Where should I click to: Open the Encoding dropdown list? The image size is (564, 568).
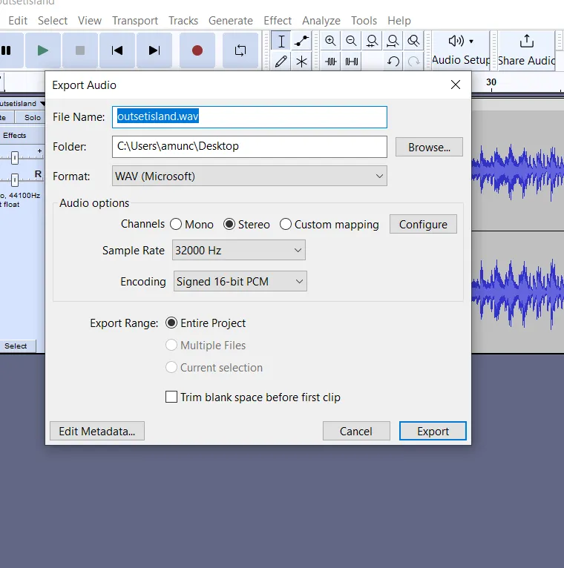coord(240,282)
